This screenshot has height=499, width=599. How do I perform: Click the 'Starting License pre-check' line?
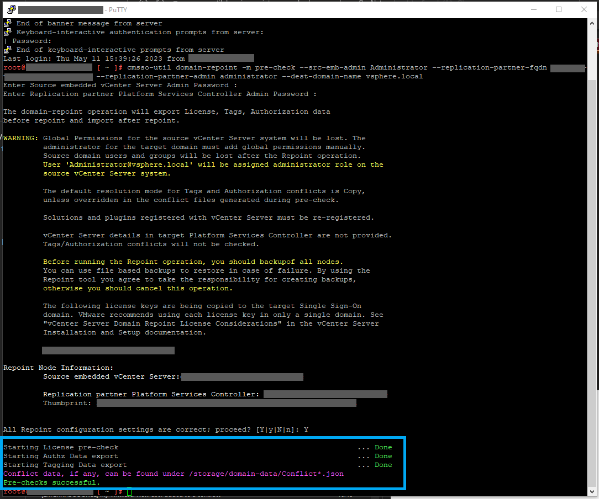coord(61,447)
